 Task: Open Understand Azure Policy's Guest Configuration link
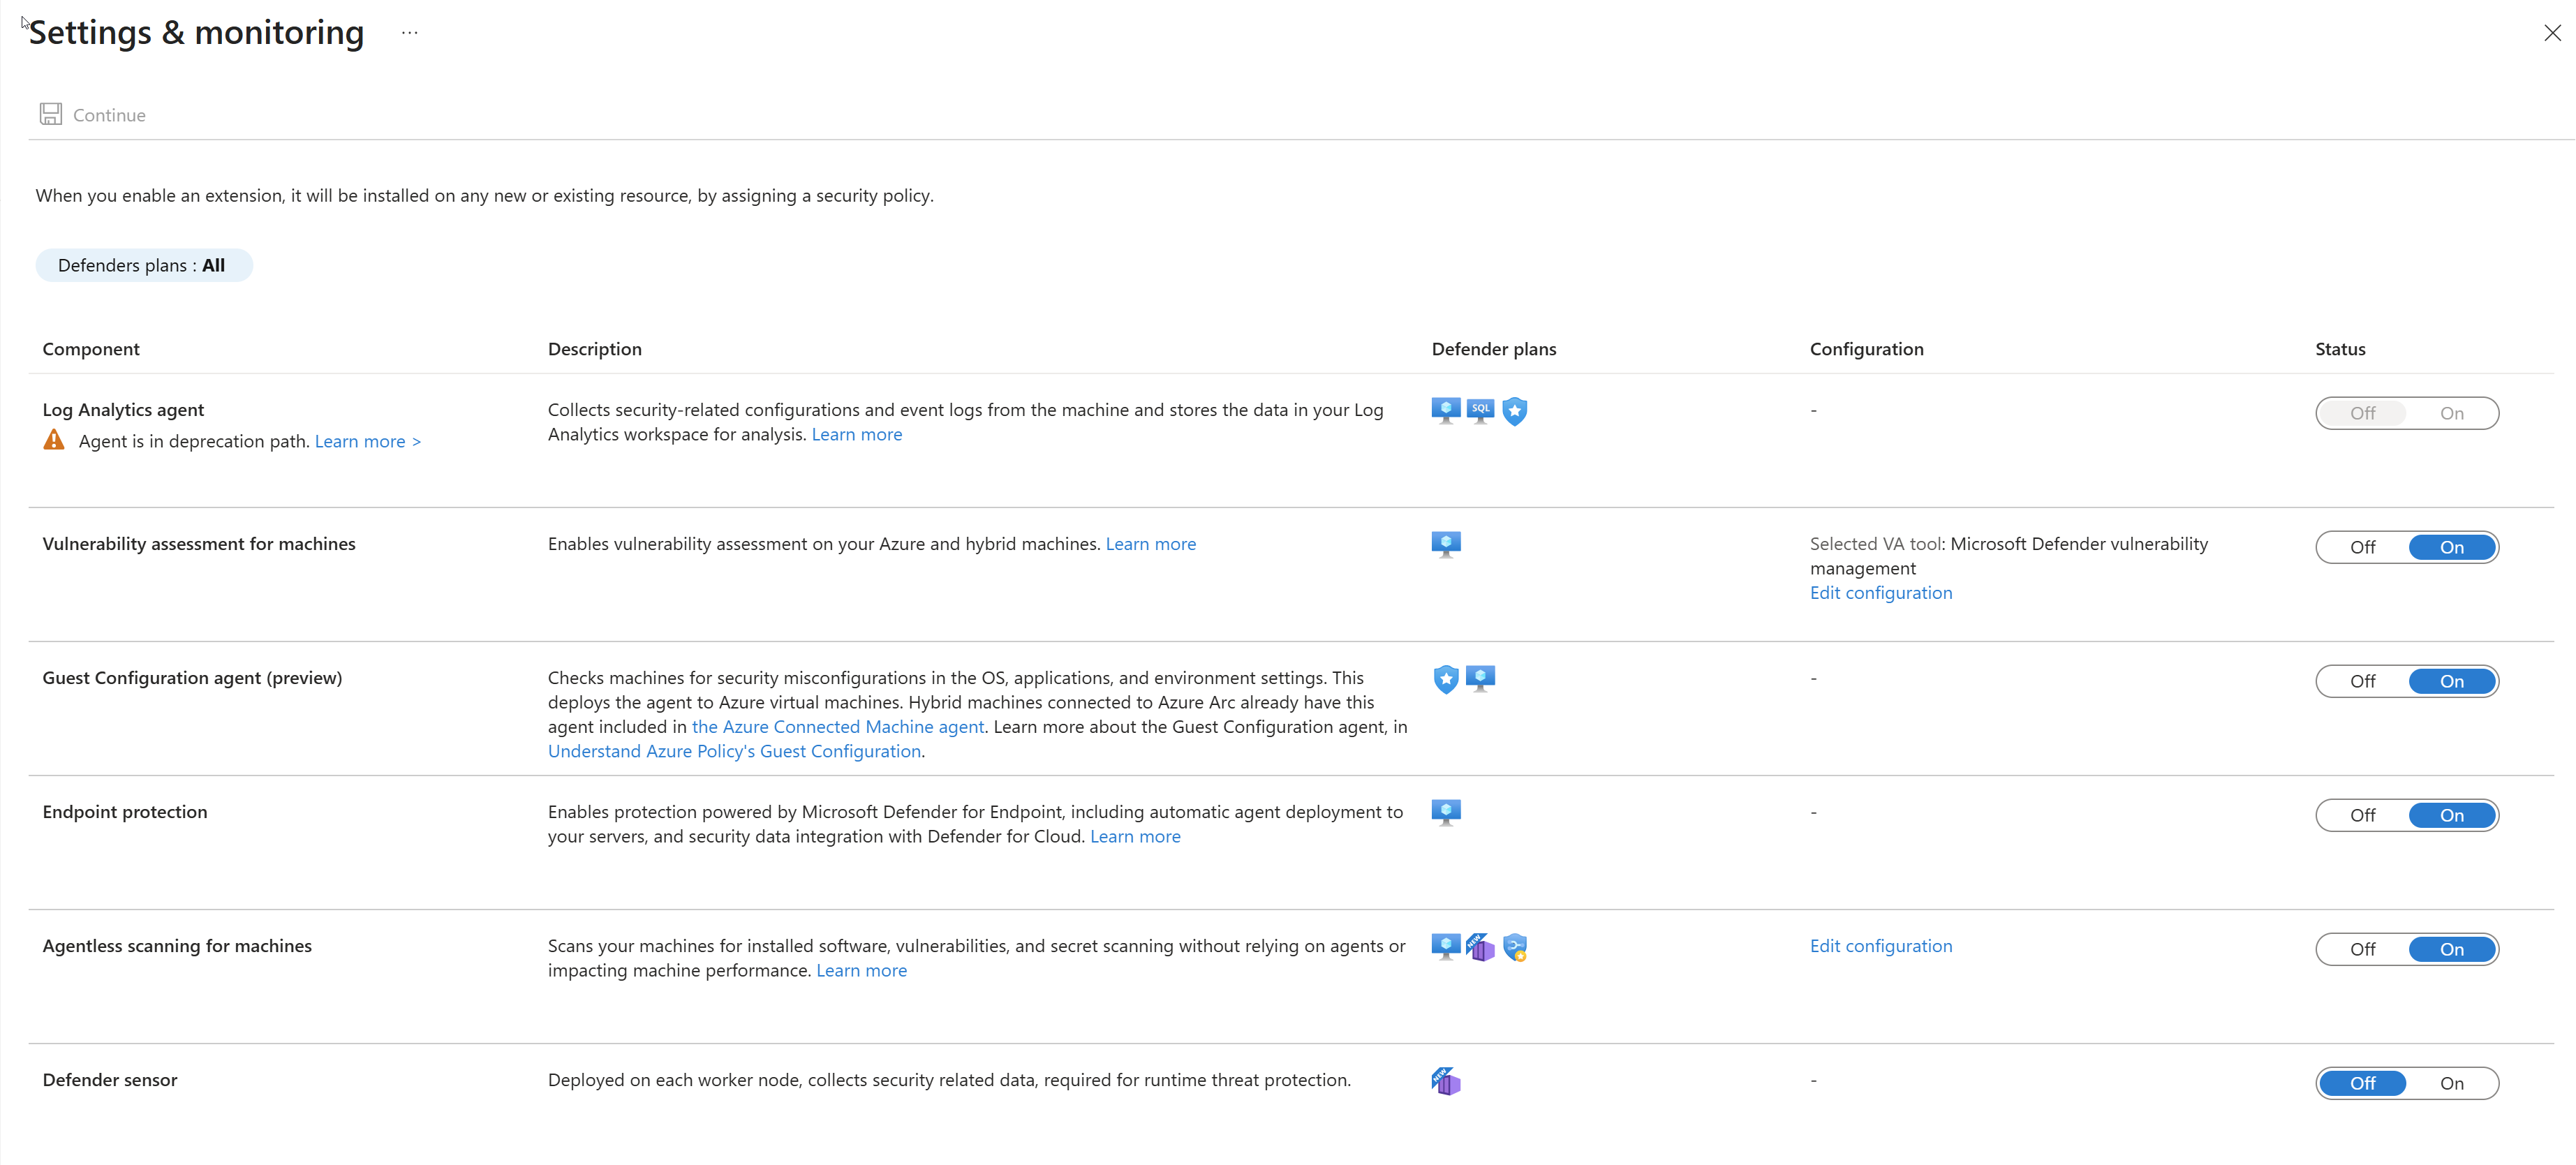734,751
